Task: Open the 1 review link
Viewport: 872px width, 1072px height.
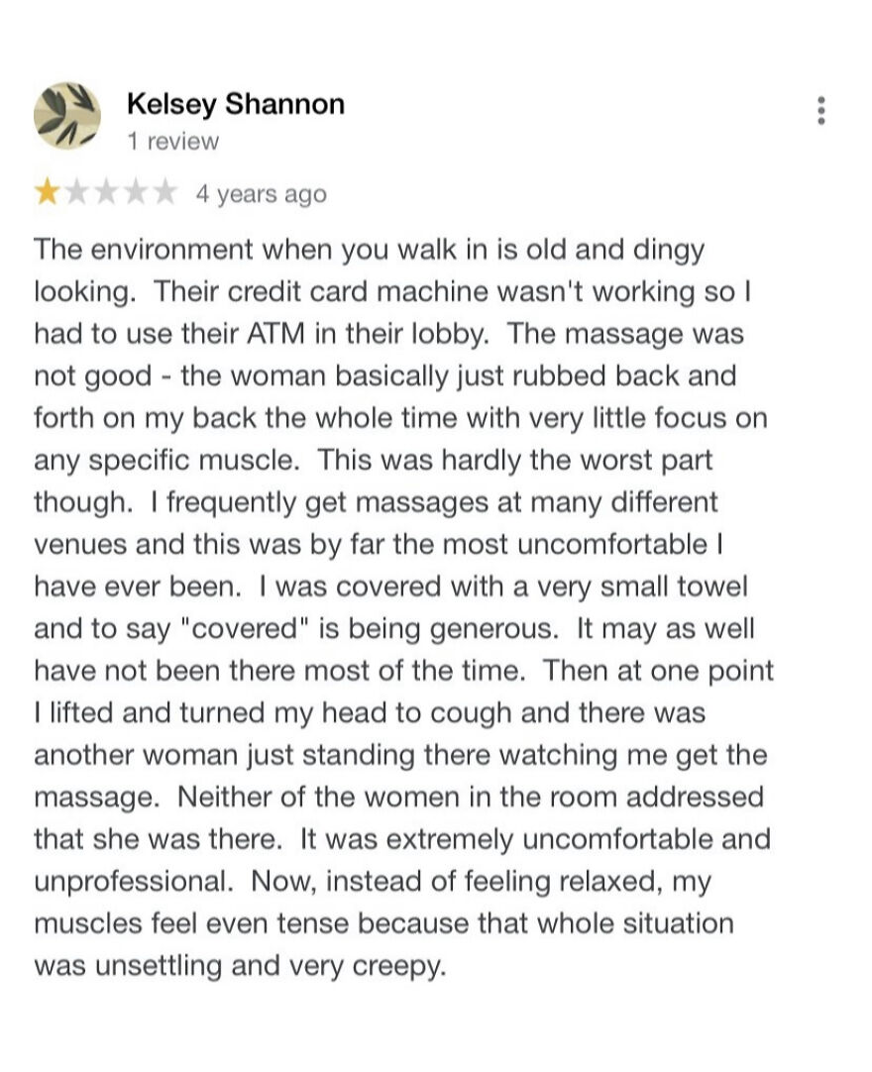Action: click(x=170, y=141)
